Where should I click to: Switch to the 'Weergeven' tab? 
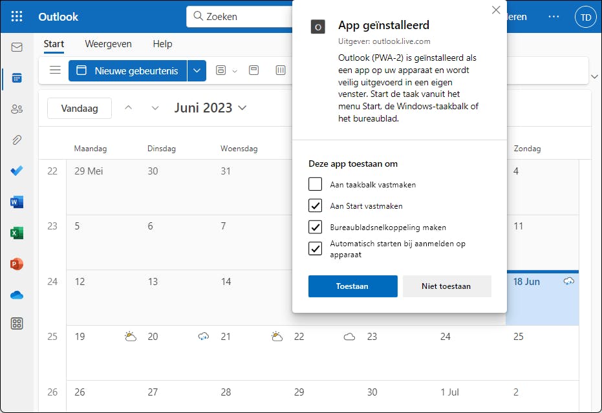coord(108,44)
